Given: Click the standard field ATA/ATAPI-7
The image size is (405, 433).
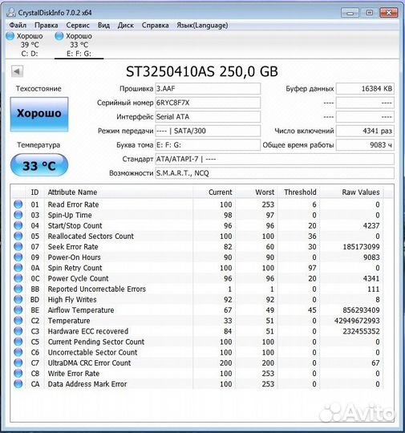Looking at the screenshot, I should (x=274, y=159).
